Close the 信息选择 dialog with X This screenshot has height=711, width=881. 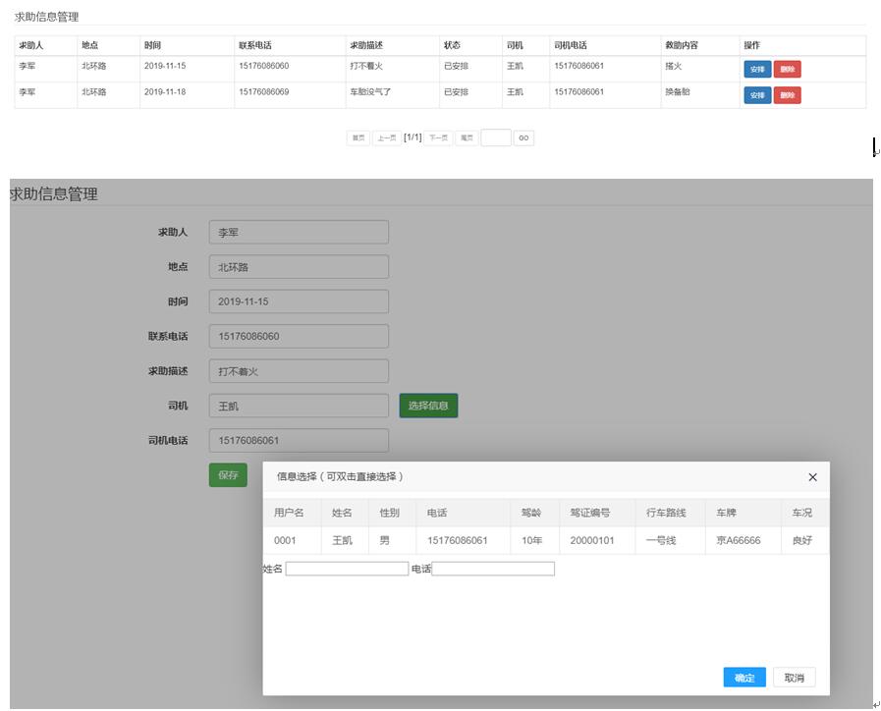pos(812,477)
